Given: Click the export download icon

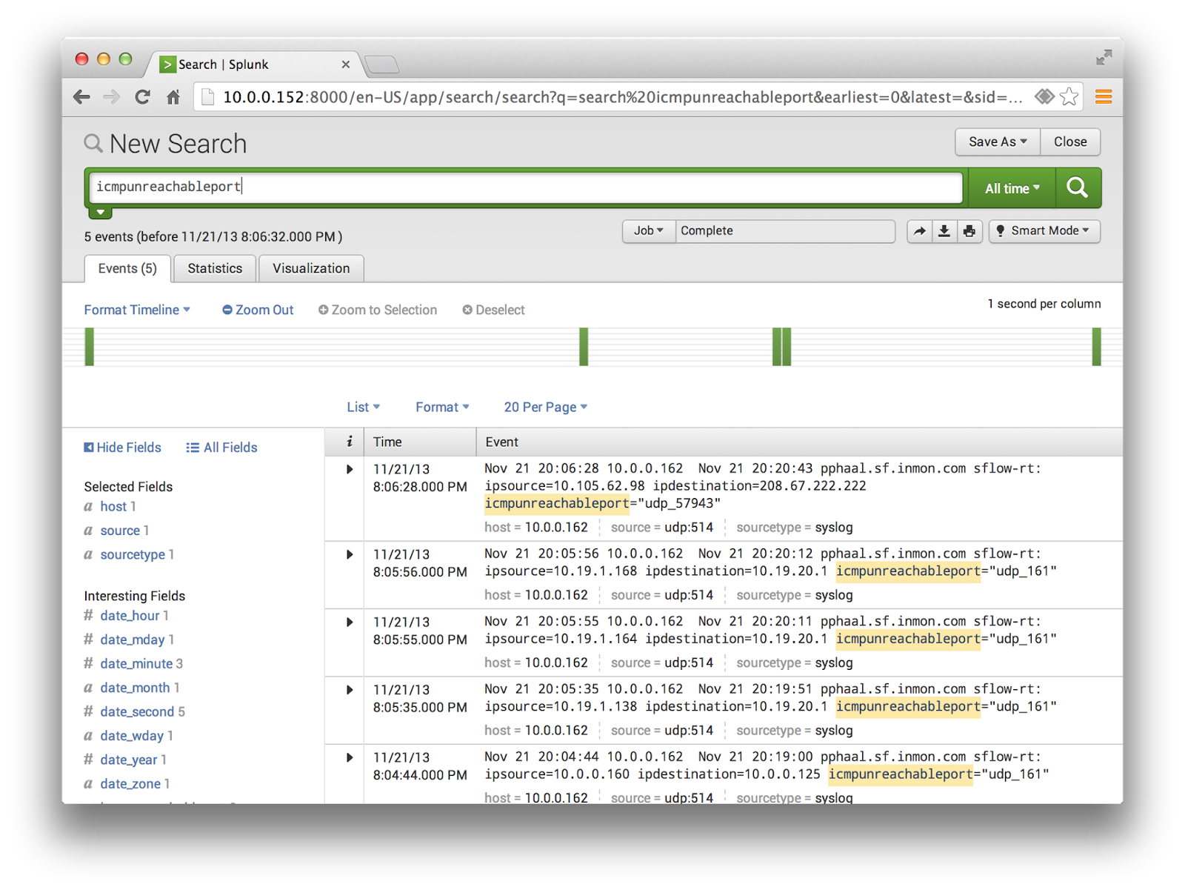Looking at the screenshot, I should (x=944, y=231).
